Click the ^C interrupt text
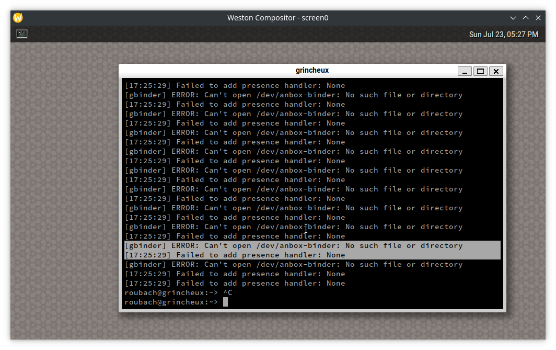The image size is (556, 350). tap(227, 292)
